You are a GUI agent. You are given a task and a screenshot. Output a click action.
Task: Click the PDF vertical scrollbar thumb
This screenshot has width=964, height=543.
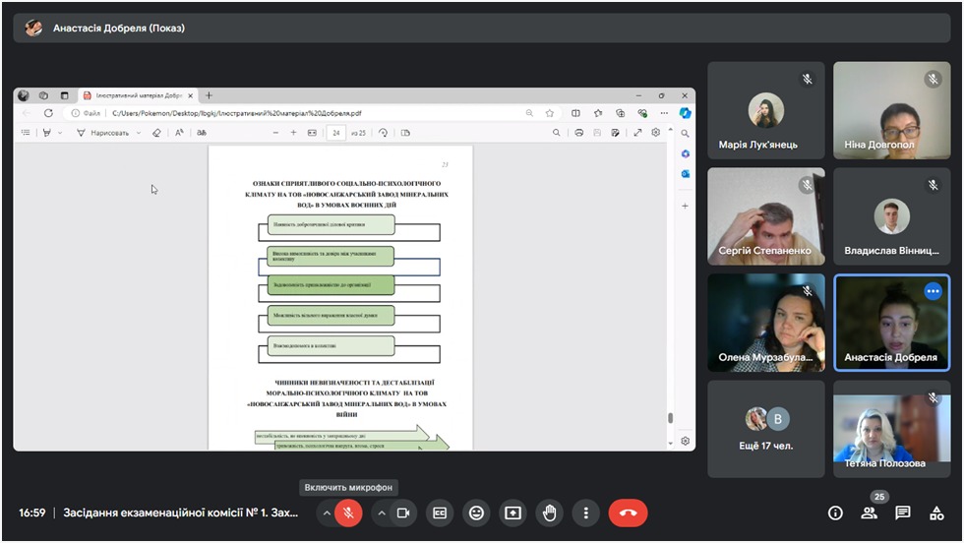(x=671, y=417)
